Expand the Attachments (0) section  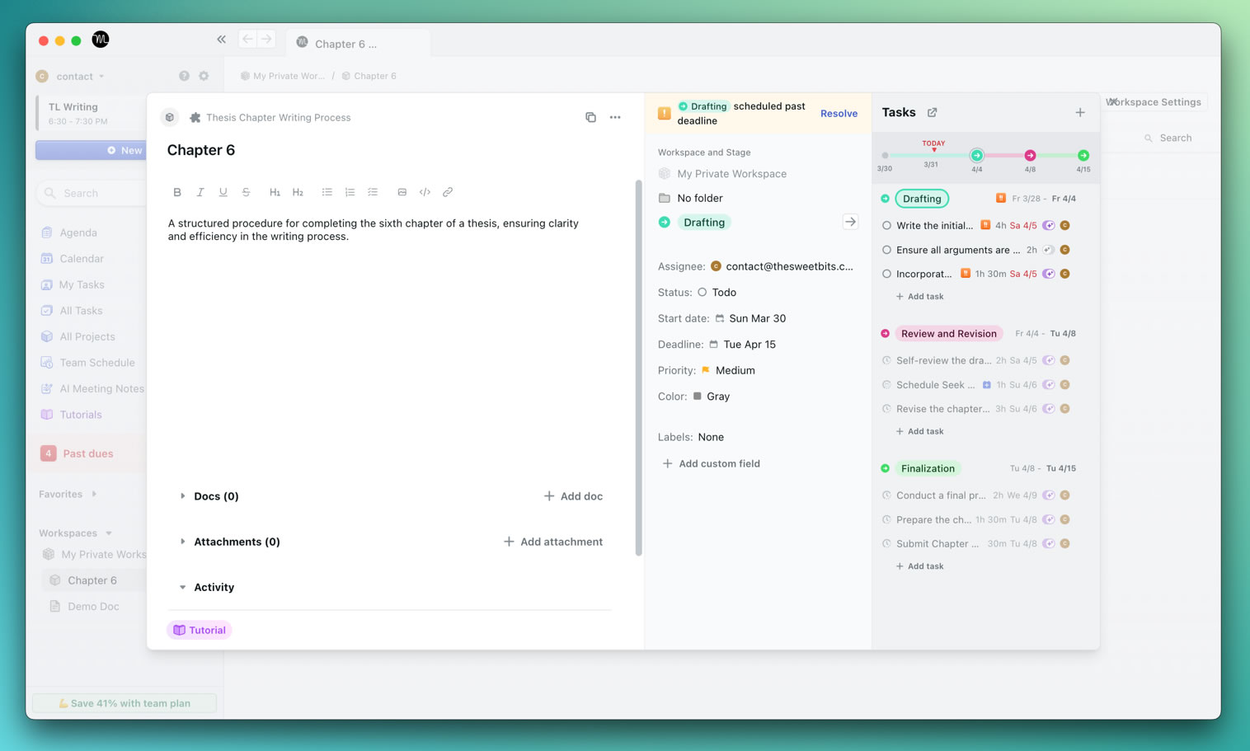[182, 542]
